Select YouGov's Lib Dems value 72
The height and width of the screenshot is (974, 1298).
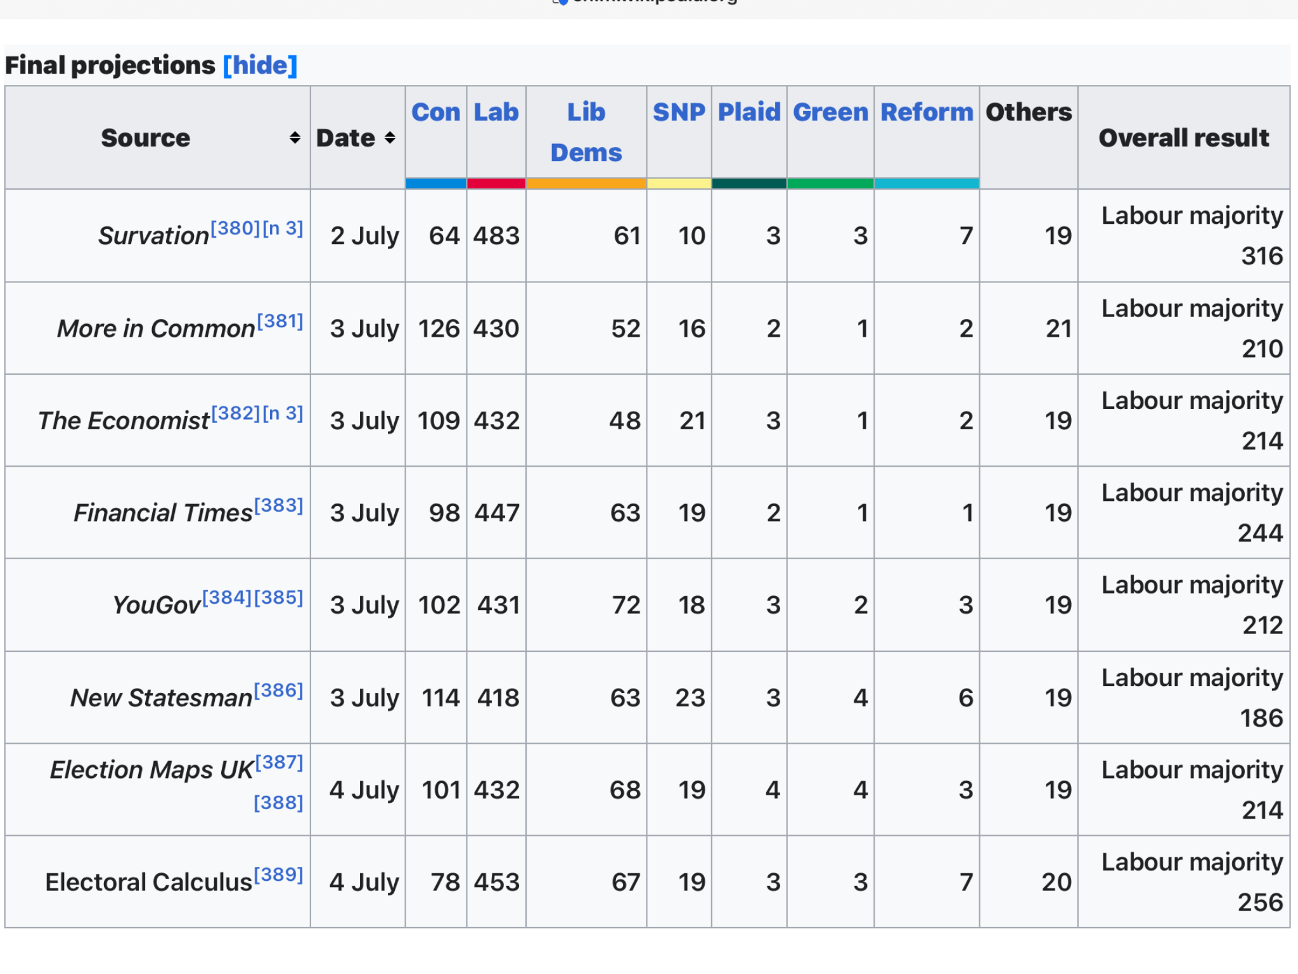626,605
